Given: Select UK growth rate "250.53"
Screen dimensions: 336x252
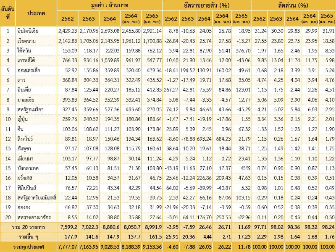Looking at the screenshot, I should click(223, 218).
